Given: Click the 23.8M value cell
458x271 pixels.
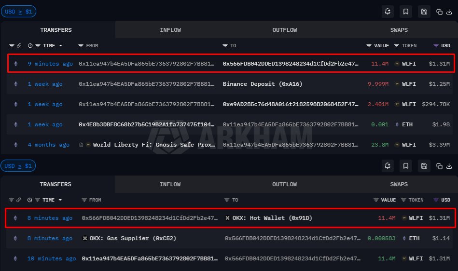Looking at the screenshot, I should pyautogui.click(x=380, y=145).
